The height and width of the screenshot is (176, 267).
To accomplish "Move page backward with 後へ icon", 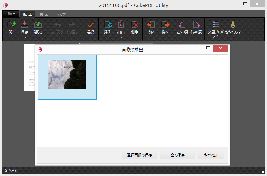I will click(x=165, y=24).
